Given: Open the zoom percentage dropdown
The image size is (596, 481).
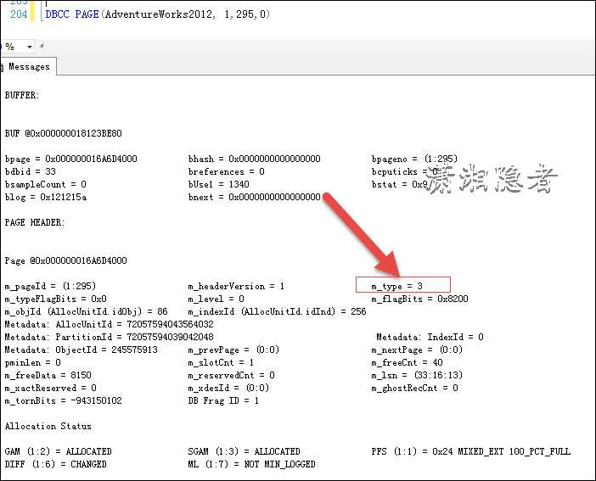Looking at the screenshot, I should coord(29,47).
